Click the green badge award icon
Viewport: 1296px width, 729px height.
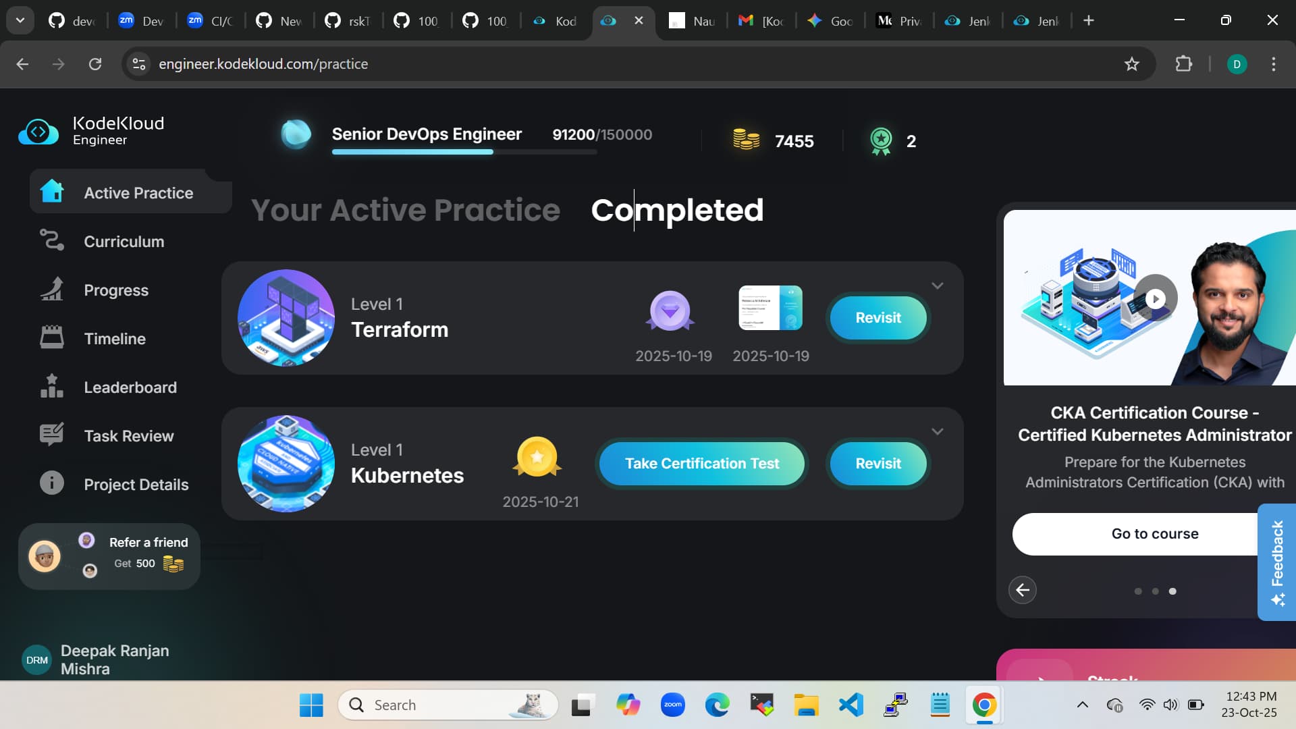pos(881,140)
